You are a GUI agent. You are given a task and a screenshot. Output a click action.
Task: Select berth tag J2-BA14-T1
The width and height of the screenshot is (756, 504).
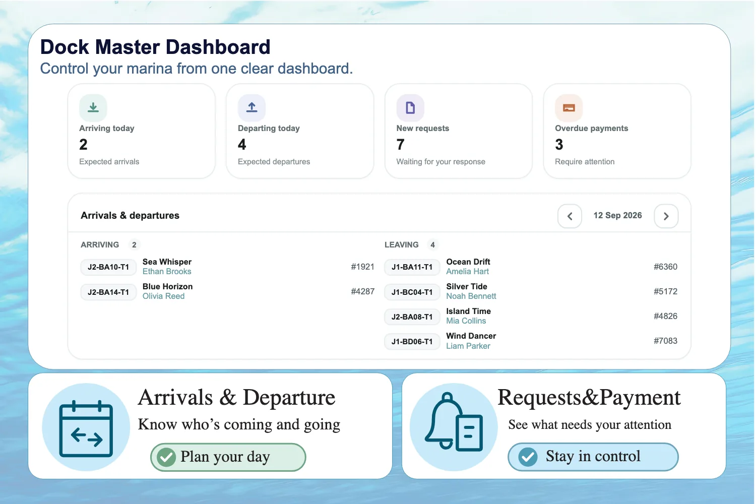tap(108, 292)
